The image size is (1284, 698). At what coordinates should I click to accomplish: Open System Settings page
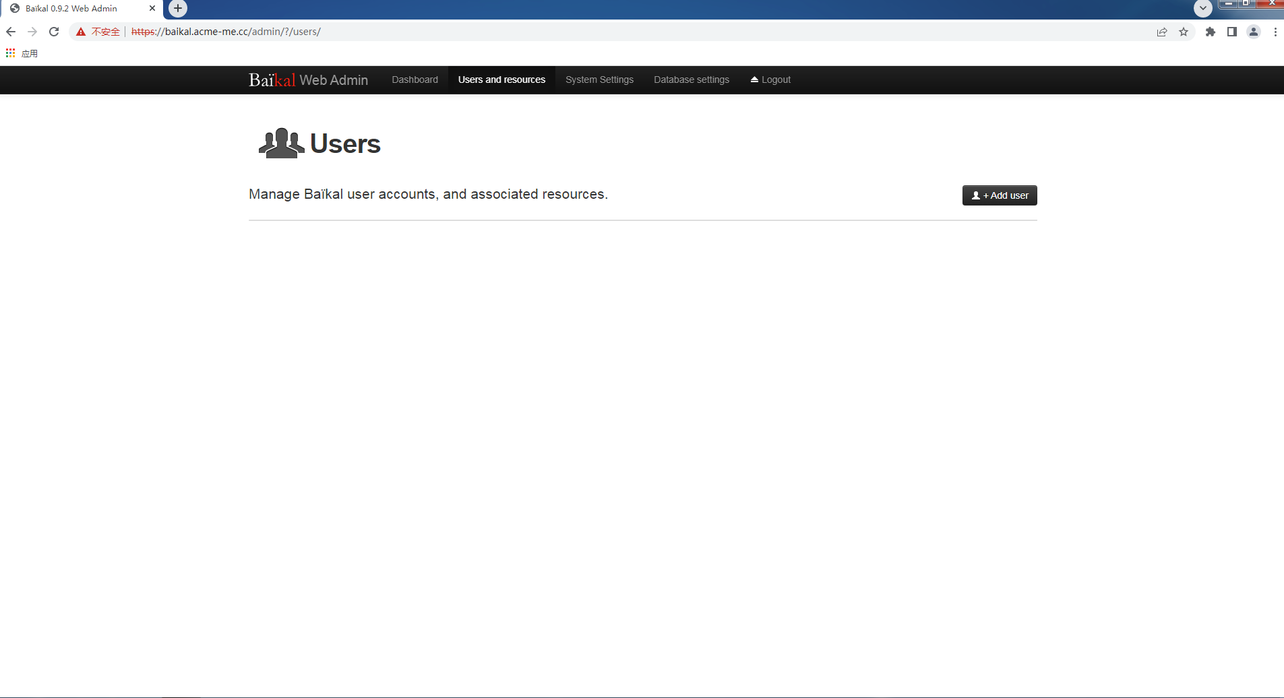[599, 80]
